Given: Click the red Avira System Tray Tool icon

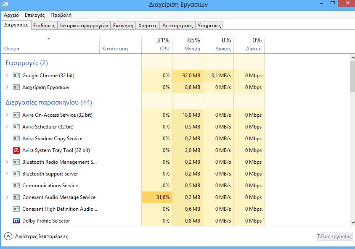Looking at the screenshot, I should (x=16, y=150).
